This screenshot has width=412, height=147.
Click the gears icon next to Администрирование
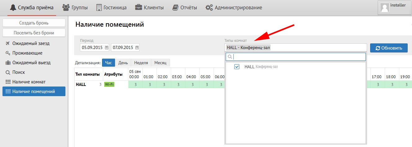pos(209,7)
